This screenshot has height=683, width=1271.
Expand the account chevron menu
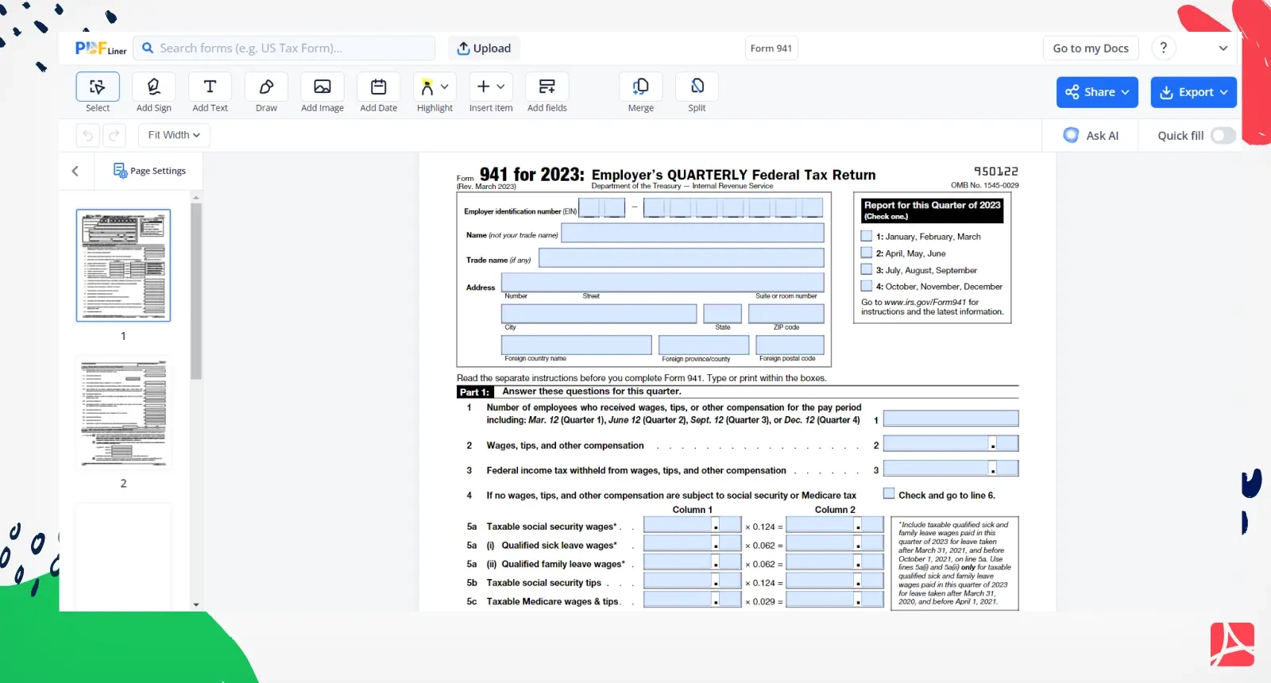click(1223, 48)
